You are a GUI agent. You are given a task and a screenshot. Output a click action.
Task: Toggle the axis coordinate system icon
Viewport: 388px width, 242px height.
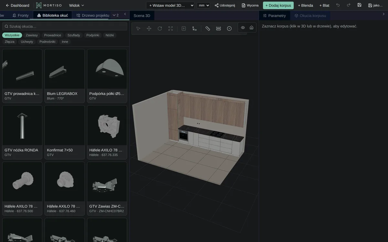click(194, 28)
